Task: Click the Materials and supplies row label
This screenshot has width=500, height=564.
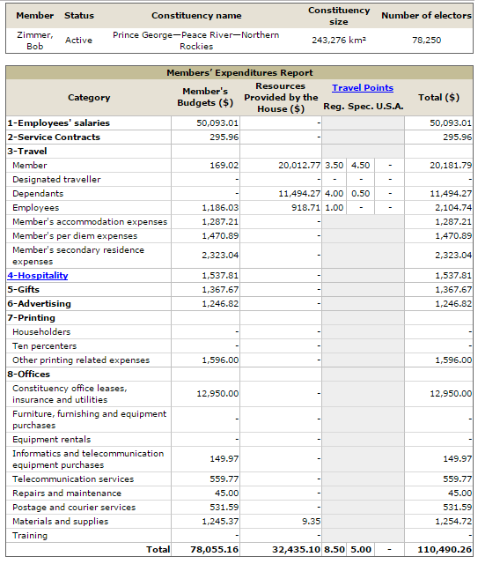Action: click(x=61, y=521)
